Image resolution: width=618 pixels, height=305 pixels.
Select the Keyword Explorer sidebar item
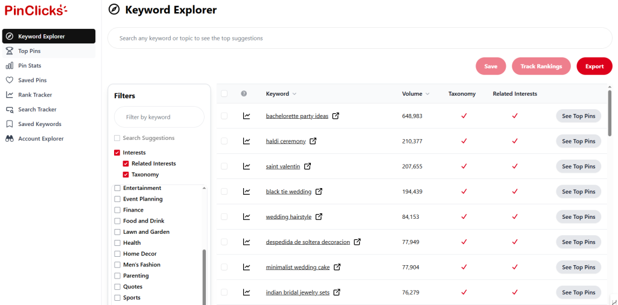48,36
